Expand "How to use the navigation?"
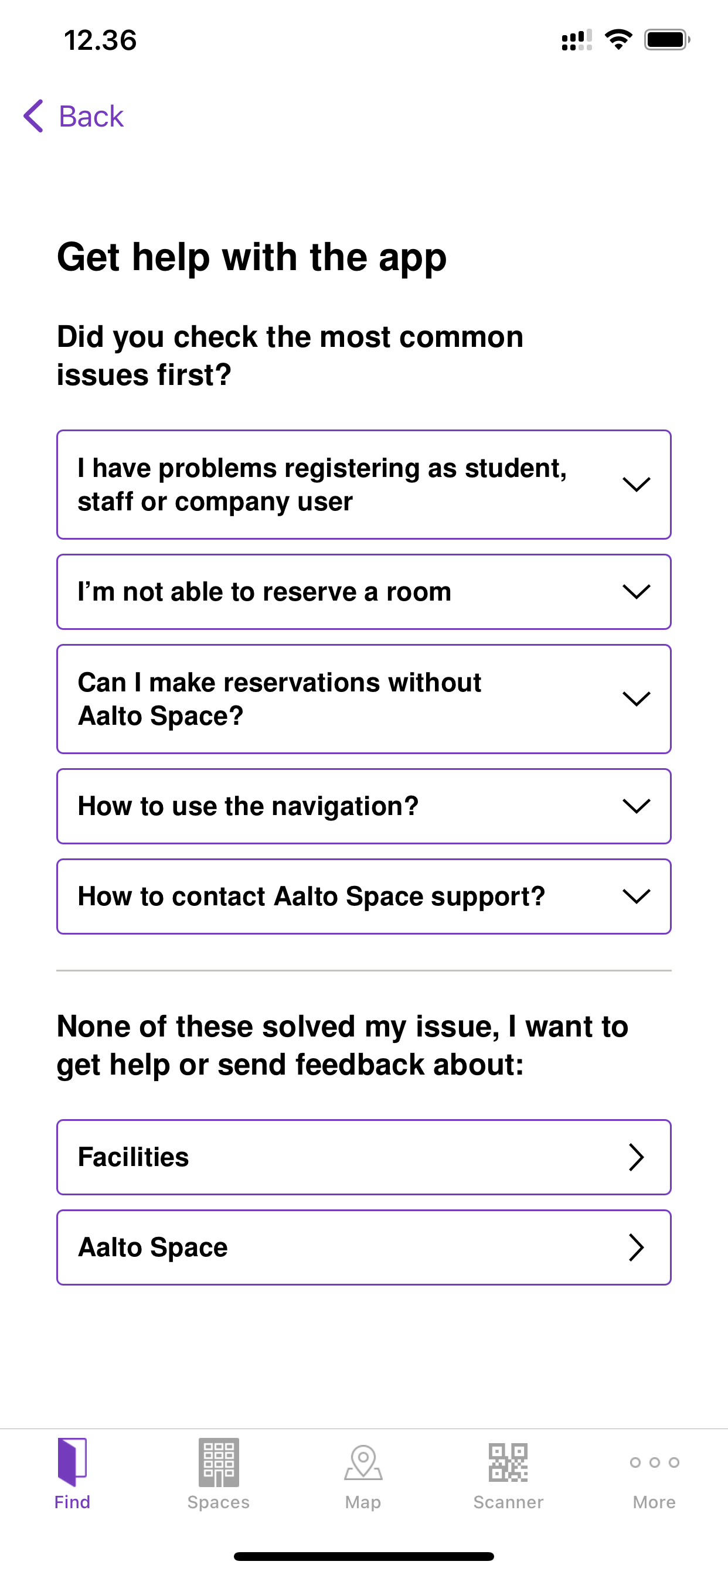 363,806
